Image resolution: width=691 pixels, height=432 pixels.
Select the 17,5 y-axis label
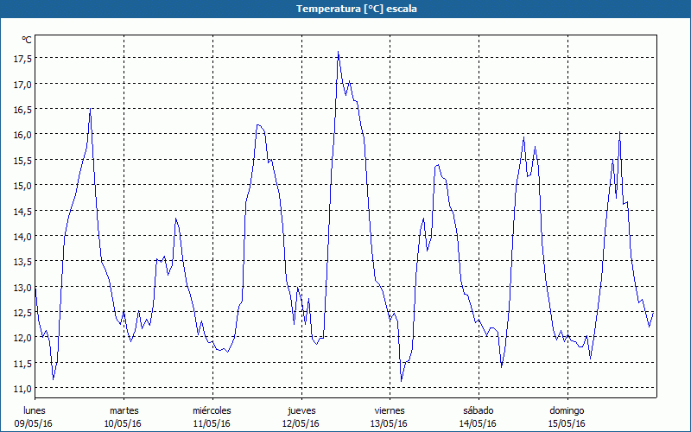coord(22,59)
